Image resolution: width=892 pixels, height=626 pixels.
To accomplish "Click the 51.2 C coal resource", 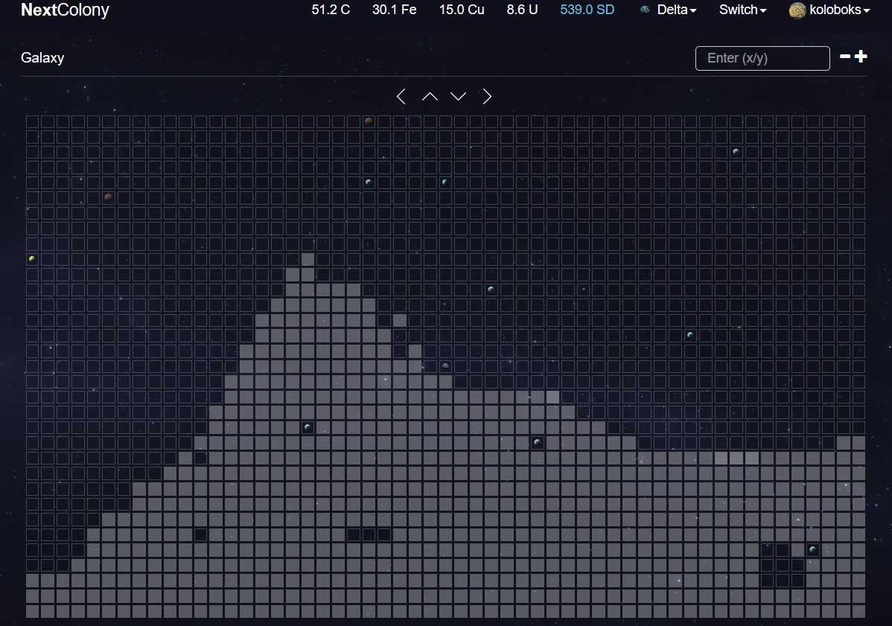I will tap(331, 10).
